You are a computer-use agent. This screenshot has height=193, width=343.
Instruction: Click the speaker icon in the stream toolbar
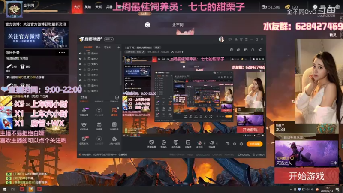211,143
